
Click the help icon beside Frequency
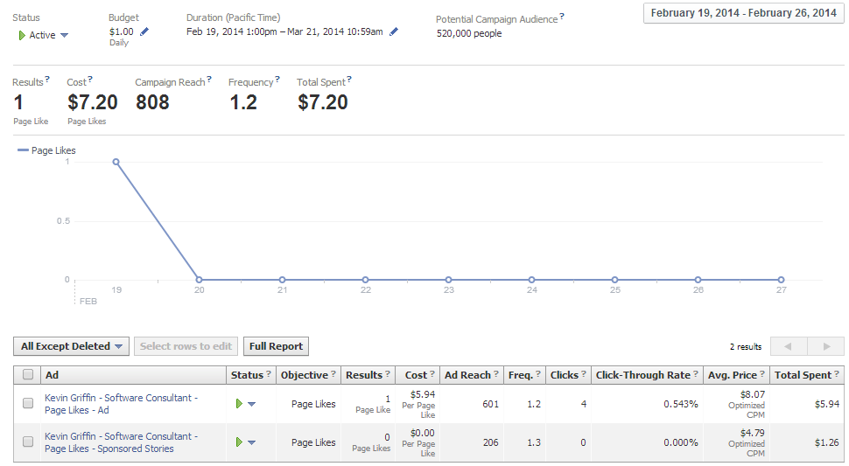pyautogui.click(x=277, y=80)
